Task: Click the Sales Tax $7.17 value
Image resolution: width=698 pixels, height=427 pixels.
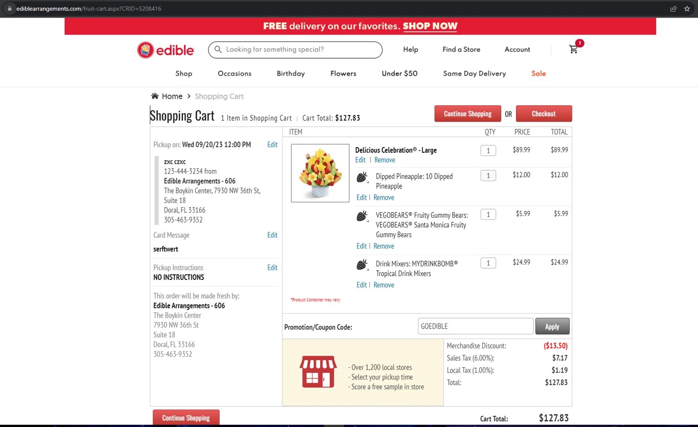Action: click(x=560, y=358)
